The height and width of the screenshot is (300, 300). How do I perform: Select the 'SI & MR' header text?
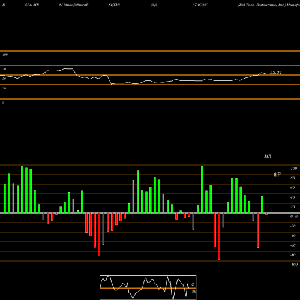(32, 5)
